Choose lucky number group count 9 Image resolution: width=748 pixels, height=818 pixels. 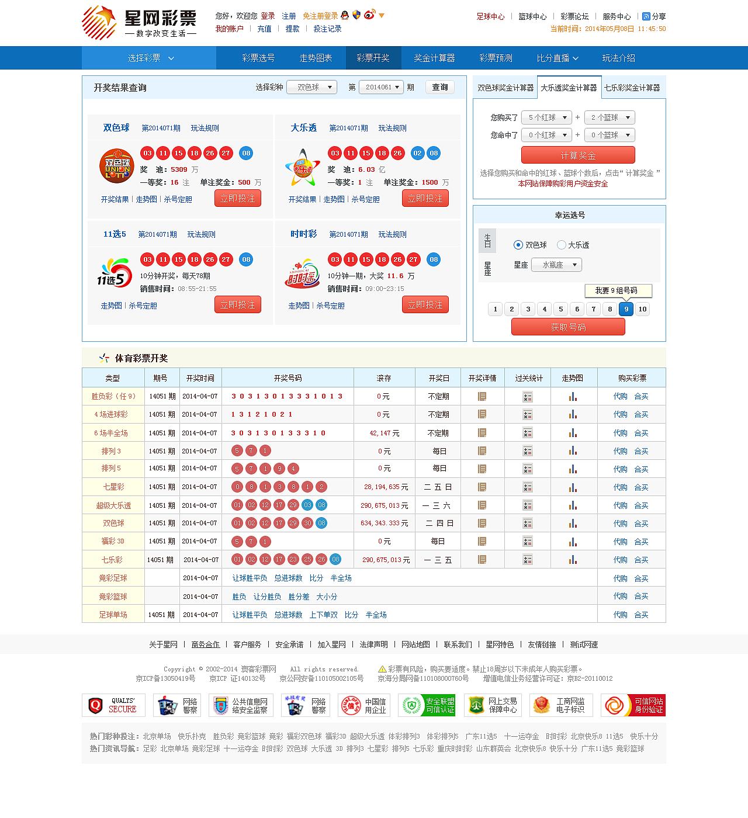point(626,309)
